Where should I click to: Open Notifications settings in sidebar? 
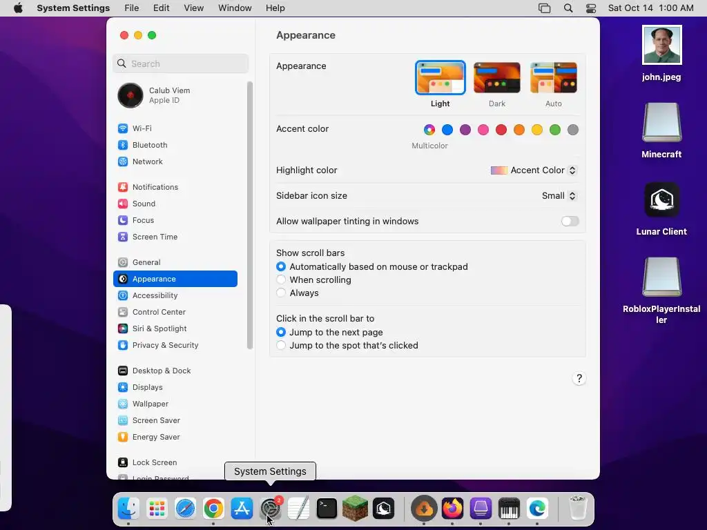175,187
